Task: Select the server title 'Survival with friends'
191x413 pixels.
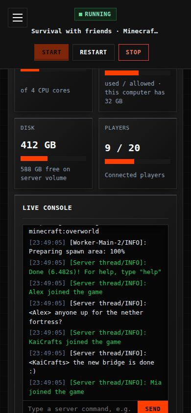Action: pos(72,31)
